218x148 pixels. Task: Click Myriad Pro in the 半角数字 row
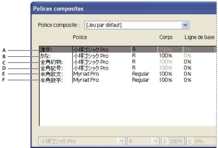[x=86, y=80]
